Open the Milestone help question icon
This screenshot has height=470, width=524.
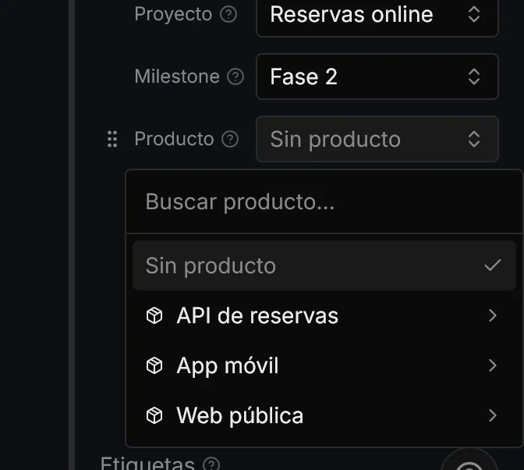[x=235, y=77]
